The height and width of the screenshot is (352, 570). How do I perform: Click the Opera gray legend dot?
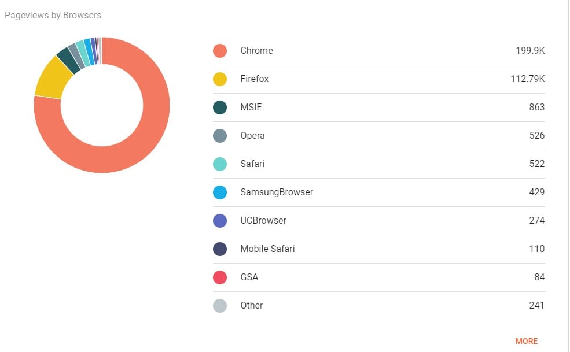point(220,136)
